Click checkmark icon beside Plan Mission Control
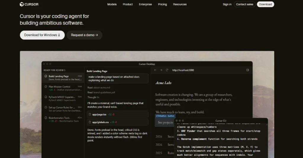 tap(46, 87)
